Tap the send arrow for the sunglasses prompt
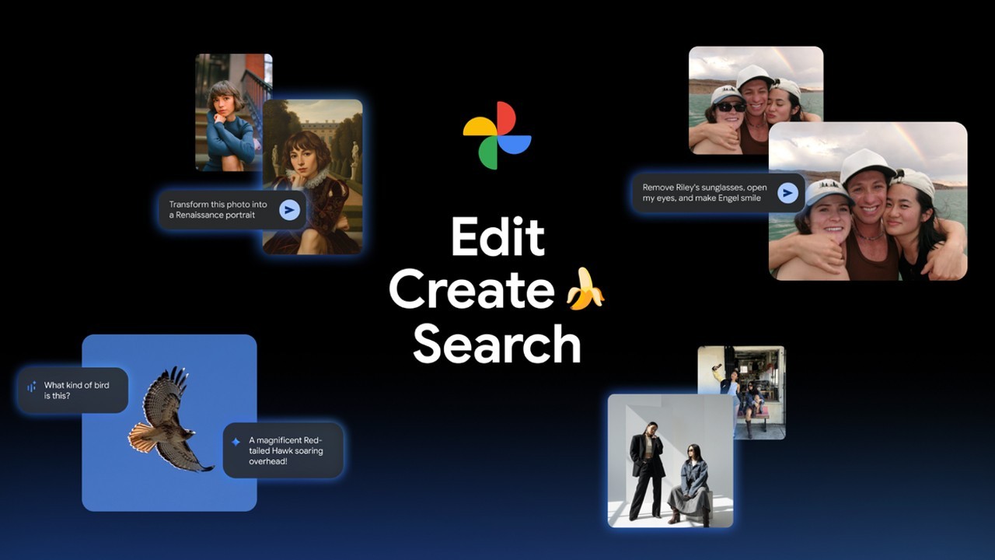This screenshot has height=560, width=995. [787, 192]
